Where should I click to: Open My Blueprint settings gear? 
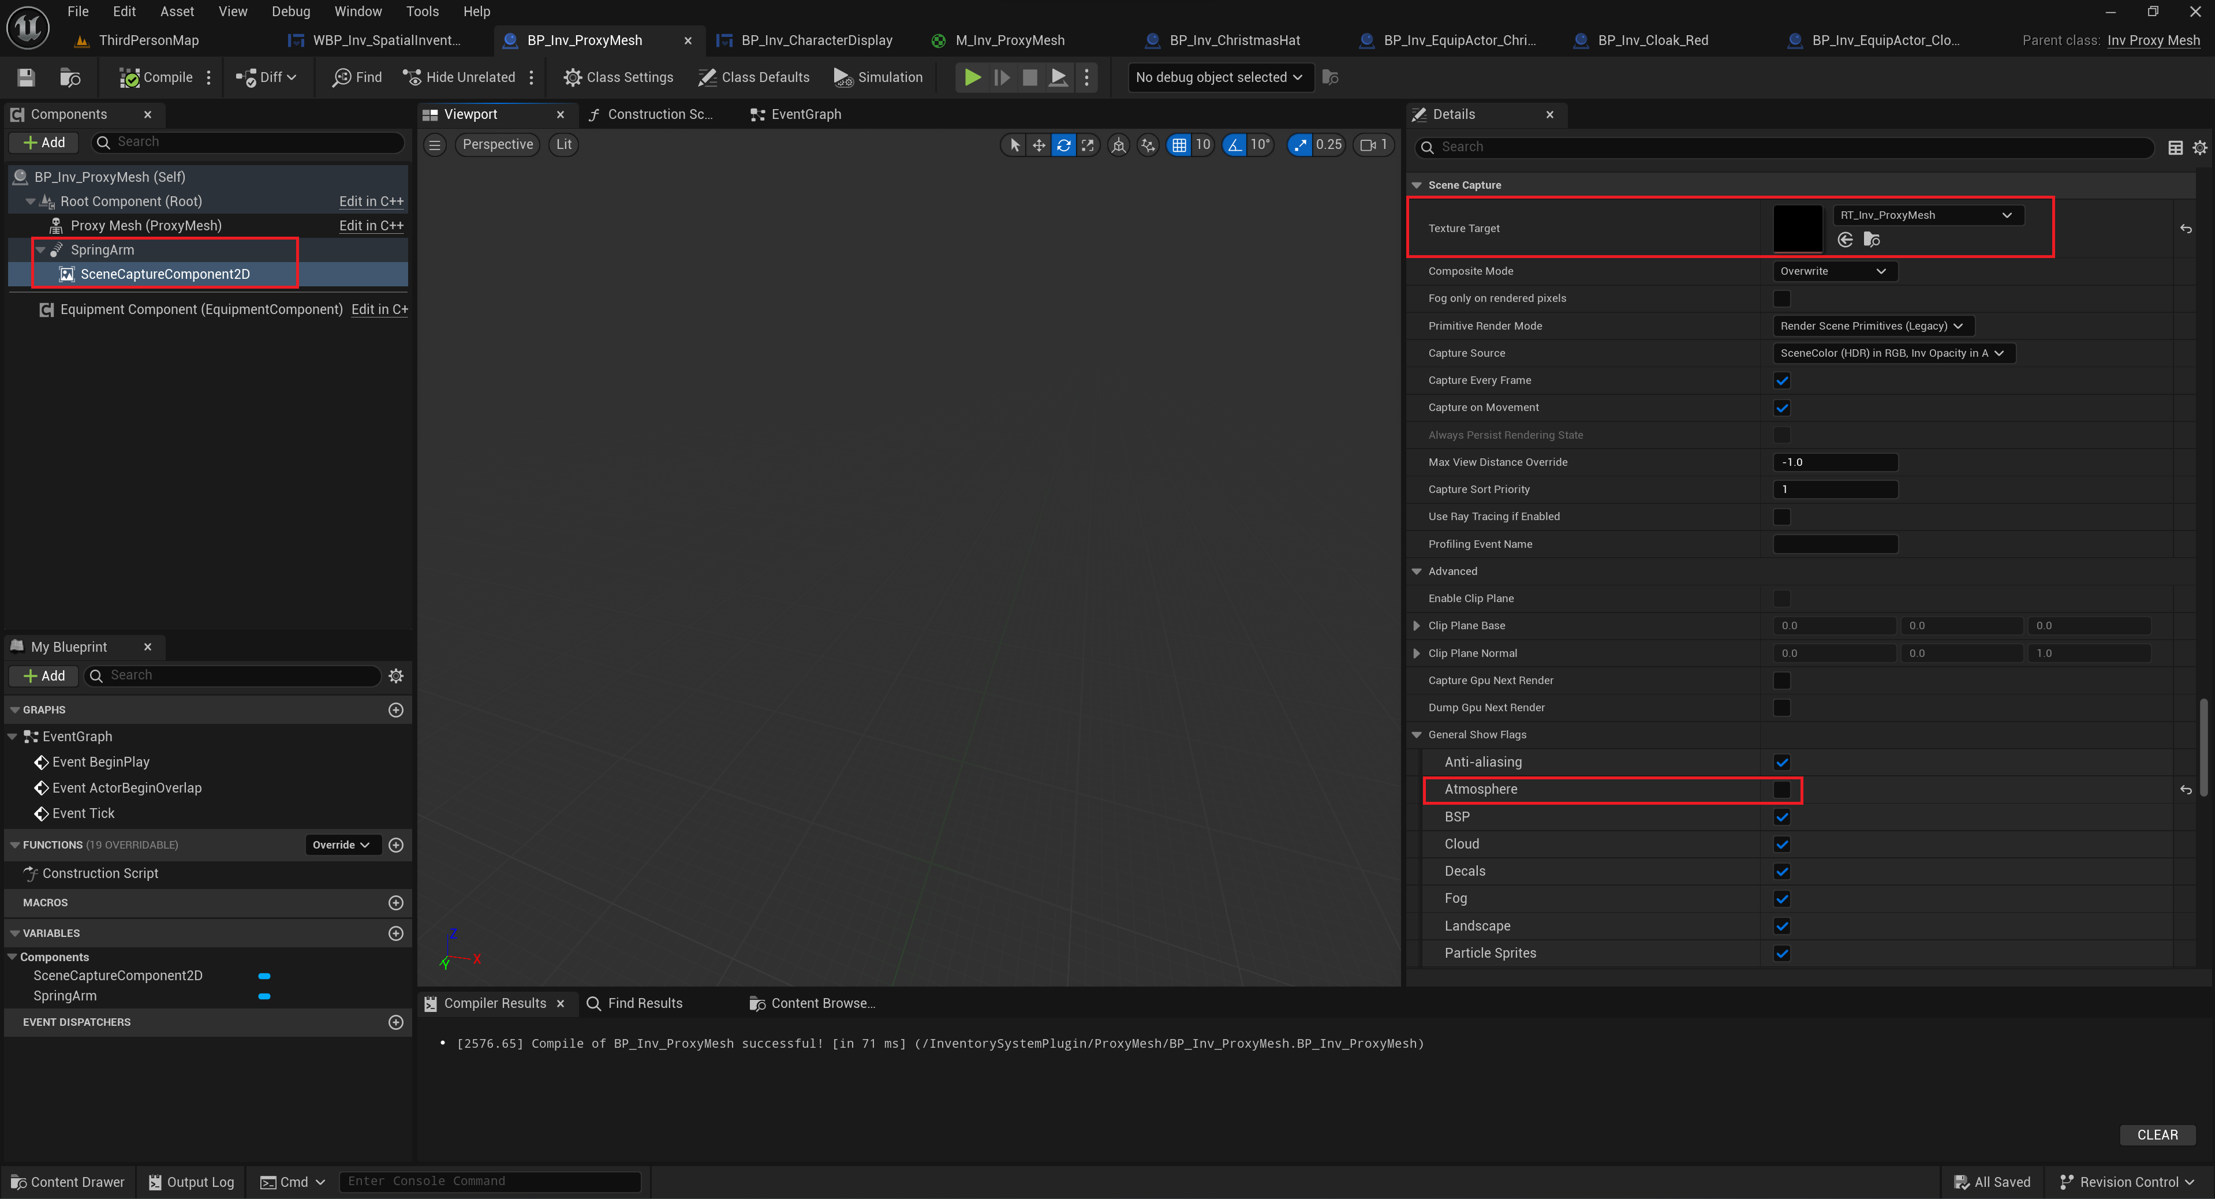pos(395,676)
